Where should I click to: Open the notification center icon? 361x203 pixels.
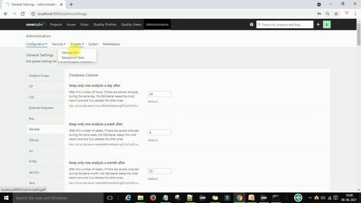(x=336, y=198)
